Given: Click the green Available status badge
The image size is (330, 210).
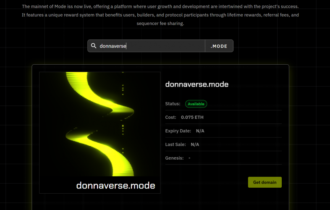Looking at the screenshot, I should pyautogui.click(x=196, y=104).
